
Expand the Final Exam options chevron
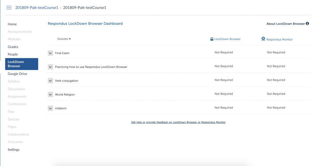pyautogui.click(x=51, y=53)
